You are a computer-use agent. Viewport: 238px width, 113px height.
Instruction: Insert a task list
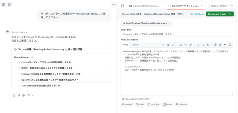pos(208,45)
